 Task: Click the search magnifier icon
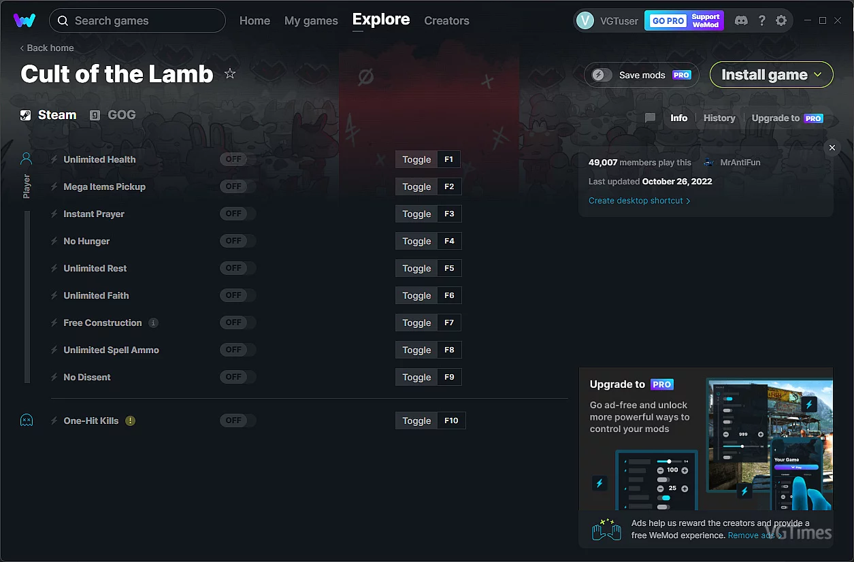(63, 21)
